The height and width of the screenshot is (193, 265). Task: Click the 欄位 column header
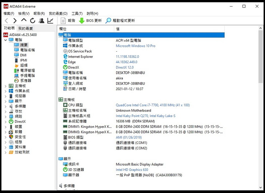(63, 29)
